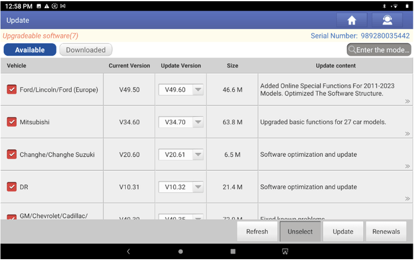The width and height of the screenshot is (414, 261).
Task: Click the warning triangle notification icon
Action: [46, 6]
